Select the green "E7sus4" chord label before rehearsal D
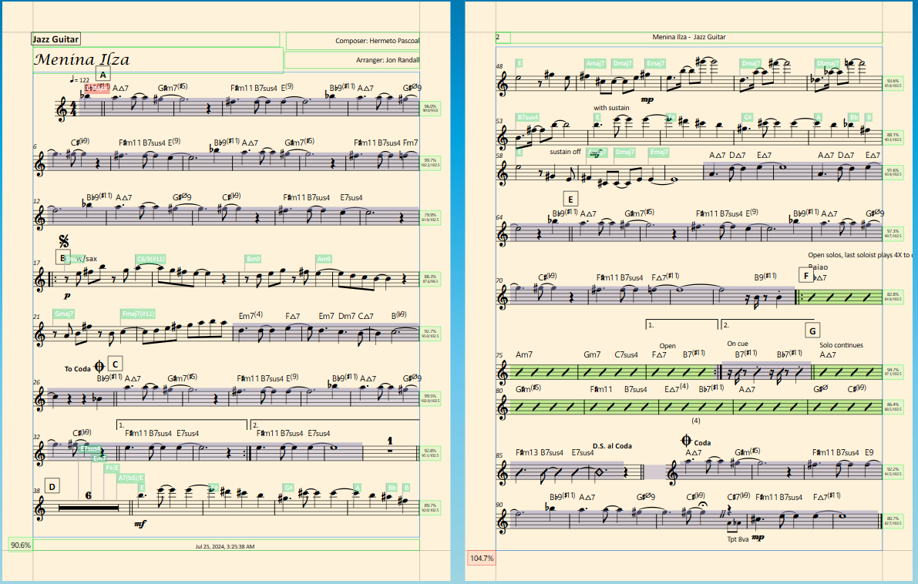918x584 pixels. click(91, 449)
